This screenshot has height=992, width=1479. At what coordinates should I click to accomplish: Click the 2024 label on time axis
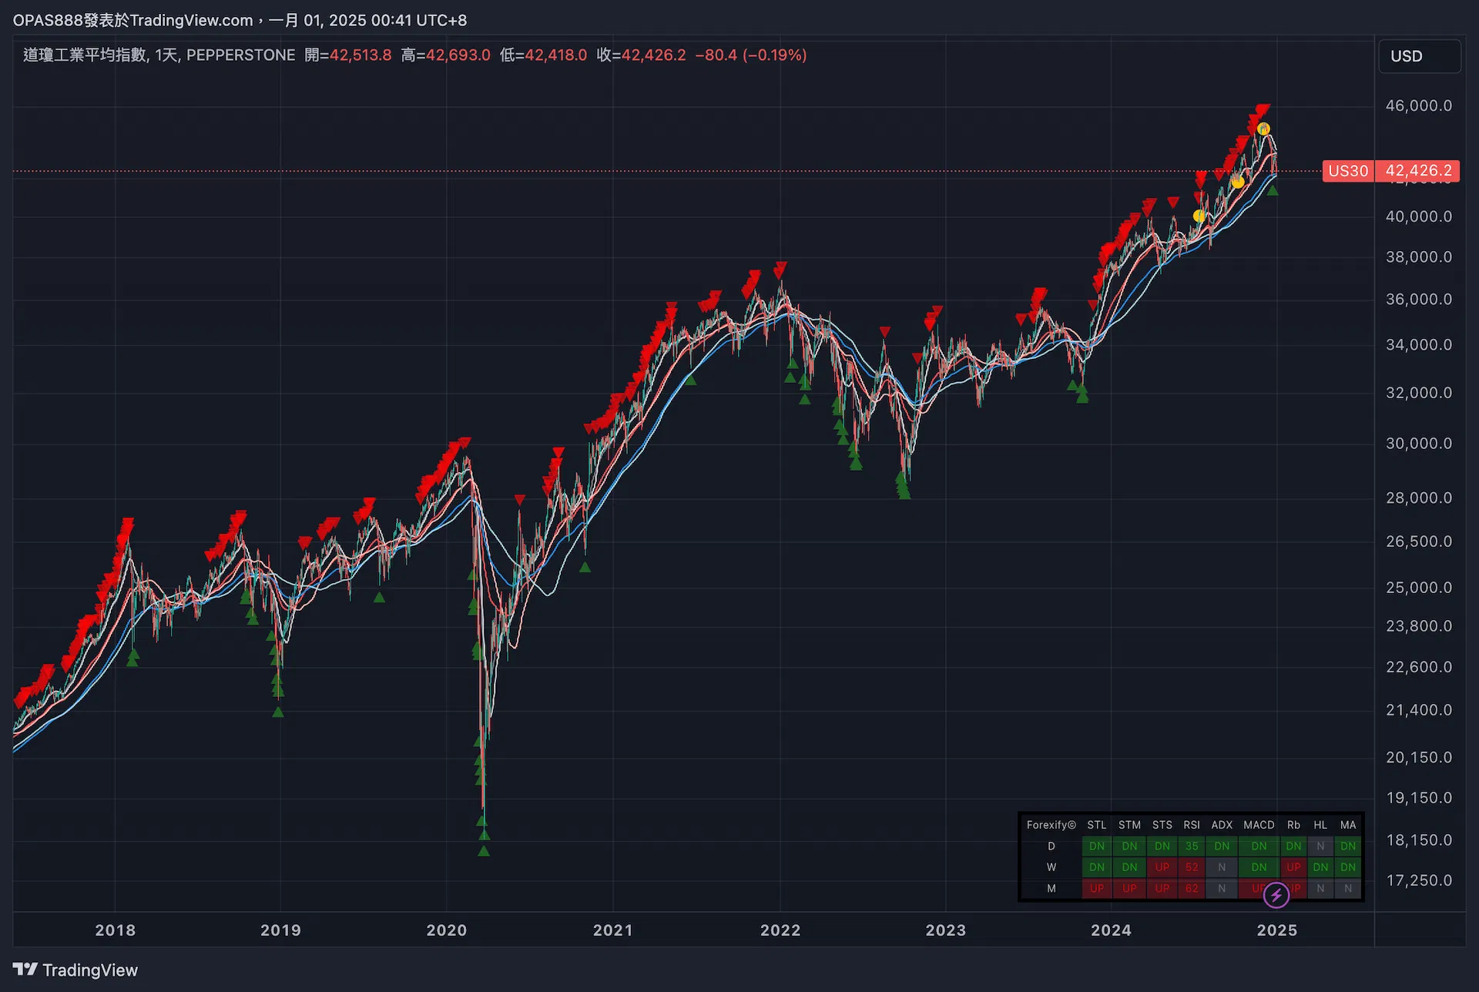tap(1112, 930)
